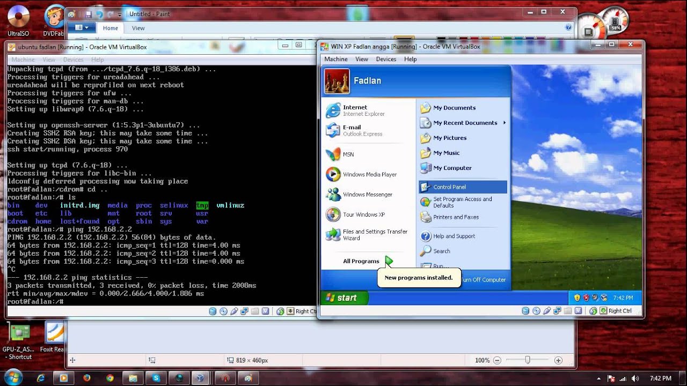687x386 pixels.
Task: Open DVDFab desktop shortcut
Action: [54, 21]
